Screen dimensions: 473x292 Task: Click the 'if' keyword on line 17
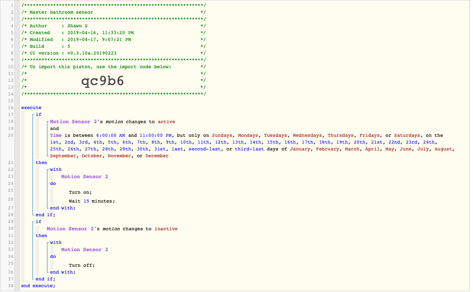(38, 114)
